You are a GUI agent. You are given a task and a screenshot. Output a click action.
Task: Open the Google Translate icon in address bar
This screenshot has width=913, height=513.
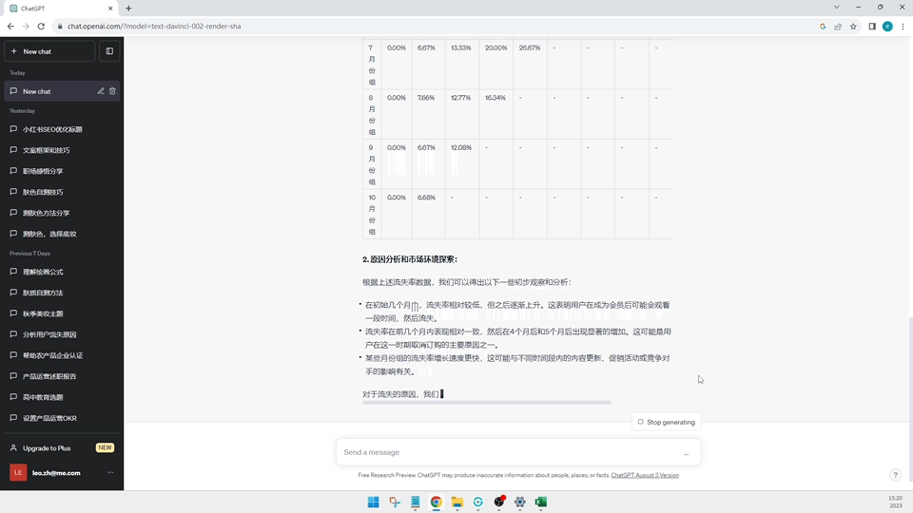[823, 27]
